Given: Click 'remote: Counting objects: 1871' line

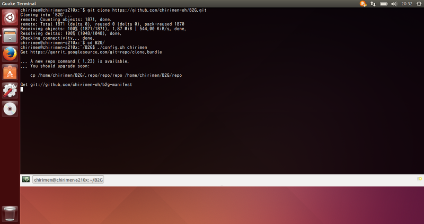Looking at the screenshot, I should pyautogui.click(x=66, y=20).
